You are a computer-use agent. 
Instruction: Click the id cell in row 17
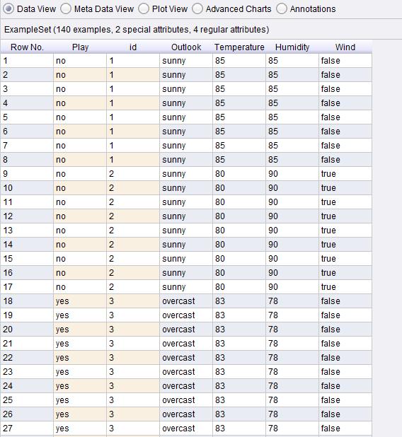(133, 287)
